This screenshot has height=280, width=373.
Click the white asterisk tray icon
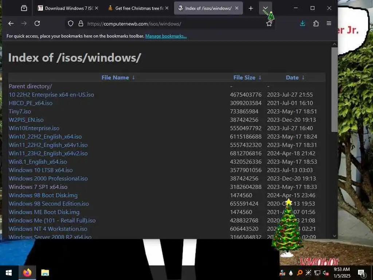(x=308, y=273)
